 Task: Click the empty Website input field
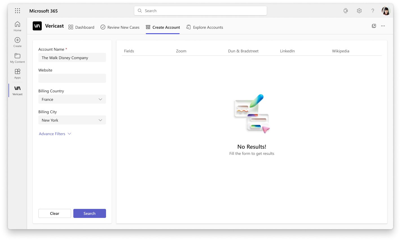point(72,78)
